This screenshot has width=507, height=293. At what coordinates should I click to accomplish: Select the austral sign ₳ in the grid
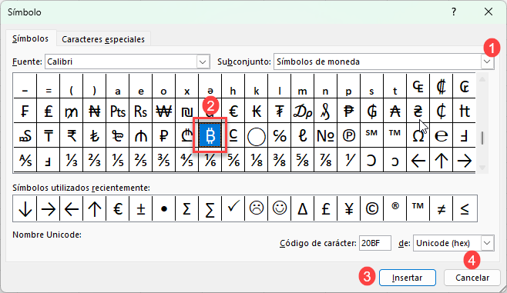(395, 111)
